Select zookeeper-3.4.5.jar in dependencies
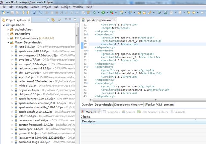Screen dimensions: 206x144 tap(31, 129)
